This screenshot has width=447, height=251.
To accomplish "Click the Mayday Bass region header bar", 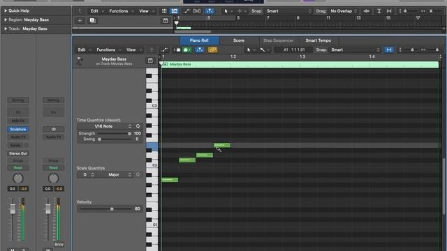I will click(300, 64).
